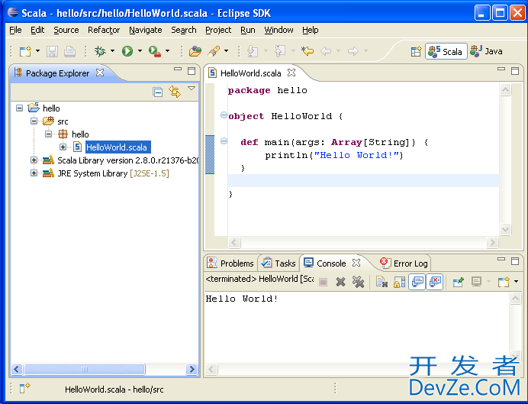Open the Navigate menu

pyautogui.click(x=146, y=30)
